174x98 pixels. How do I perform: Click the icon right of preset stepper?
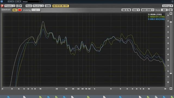coord(41,2)
